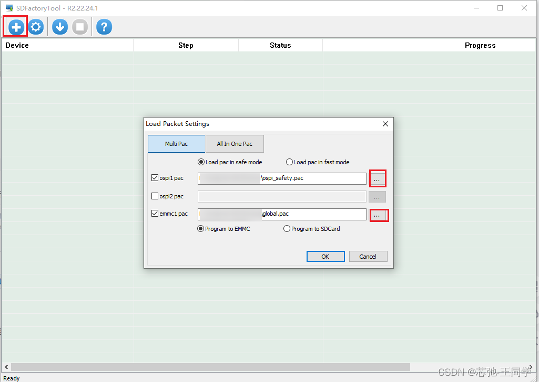
Task: Enable the ospi2 pac checkbox
Action: click(x=154, y=196)
